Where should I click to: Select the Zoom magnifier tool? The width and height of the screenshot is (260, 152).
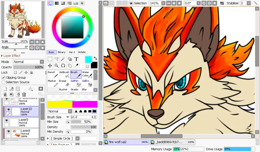[56, 65]
